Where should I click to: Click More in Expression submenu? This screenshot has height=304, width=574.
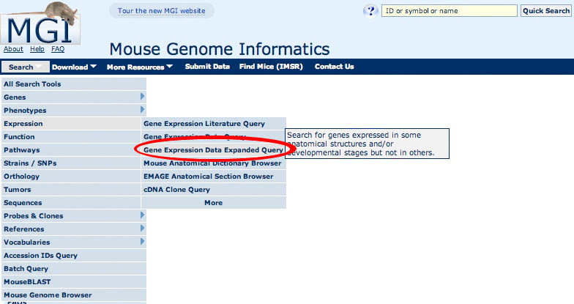click(214, 202)
